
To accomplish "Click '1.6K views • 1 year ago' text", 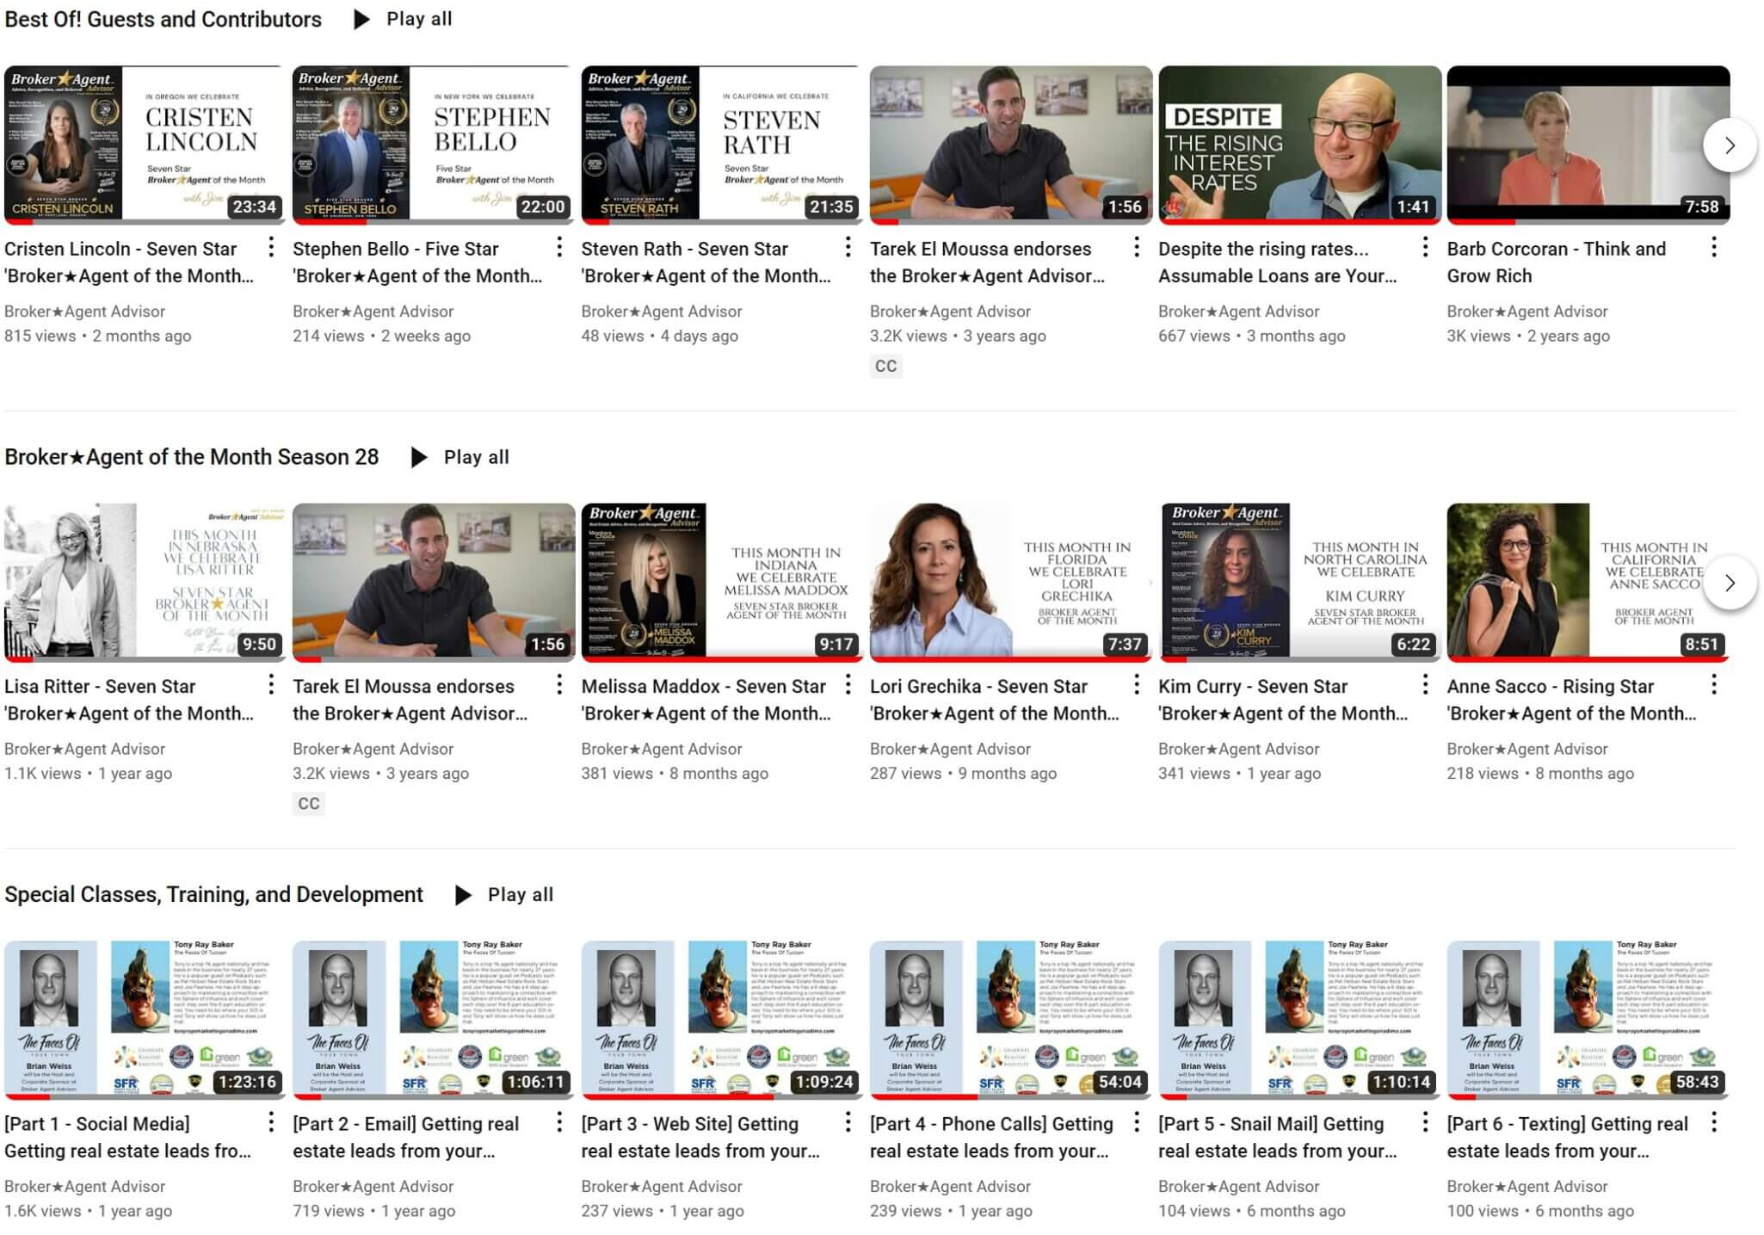I will tap(88, 1210).
